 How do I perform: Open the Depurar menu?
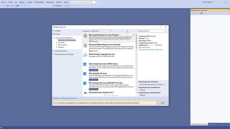[x=22, y=2]
